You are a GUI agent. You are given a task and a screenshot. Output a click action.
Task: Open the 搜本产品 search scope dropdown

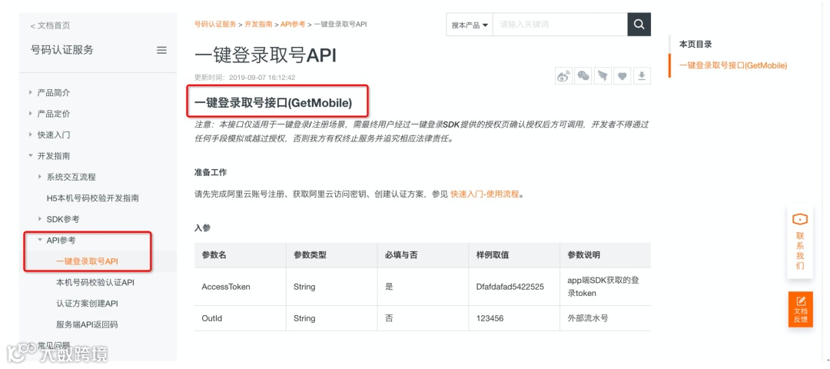[x=470, y=25]
